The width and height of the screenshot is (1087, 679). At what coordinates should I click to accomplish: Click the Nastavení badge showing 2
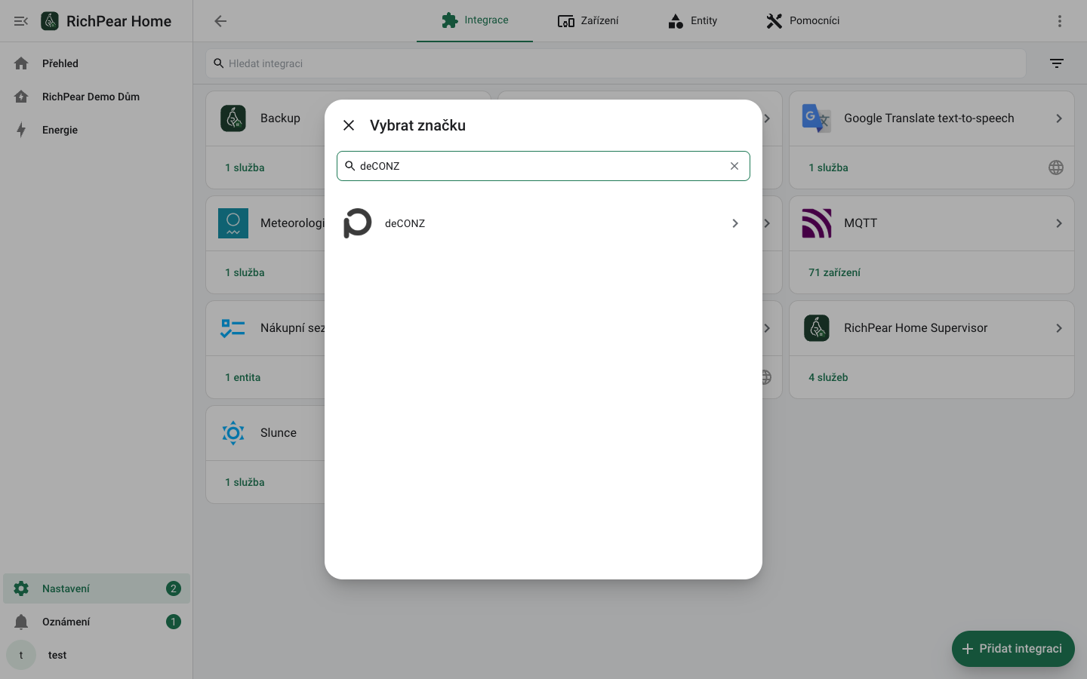(x=174, y=588)
